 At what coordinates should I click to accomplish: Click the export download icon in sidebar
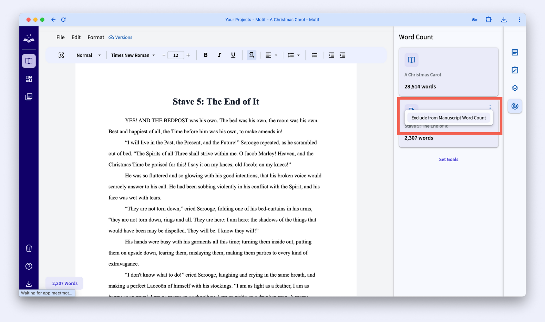29,284
